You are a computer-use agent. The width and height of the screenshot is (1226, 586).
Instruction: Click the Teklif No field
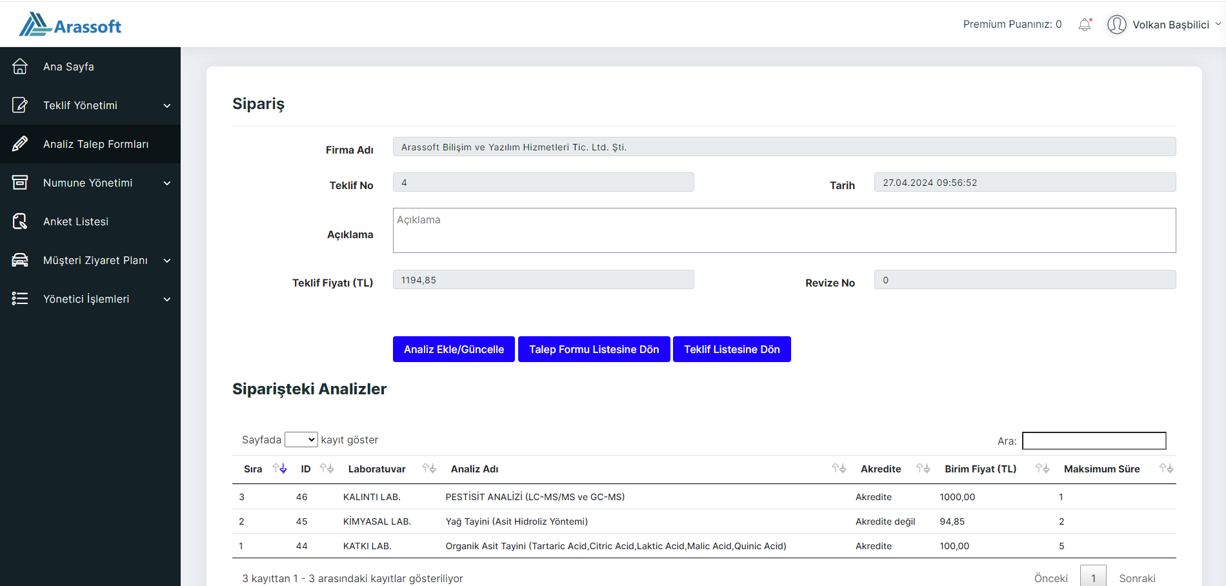(543, 182)
